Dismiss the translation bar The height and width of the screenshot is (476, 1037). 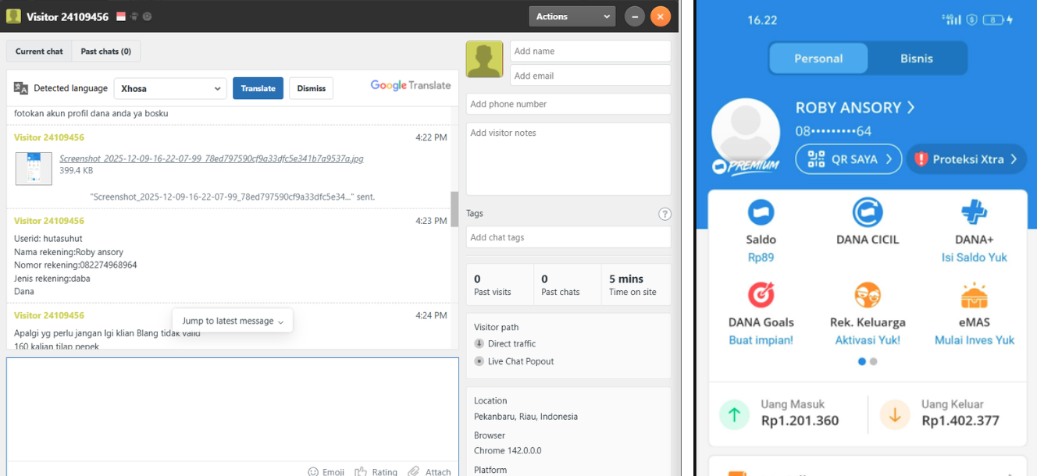click(311, 88)
